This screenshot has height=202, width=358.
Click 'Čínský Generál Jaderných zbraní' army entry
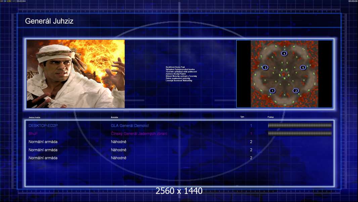(x=139, y=134)
